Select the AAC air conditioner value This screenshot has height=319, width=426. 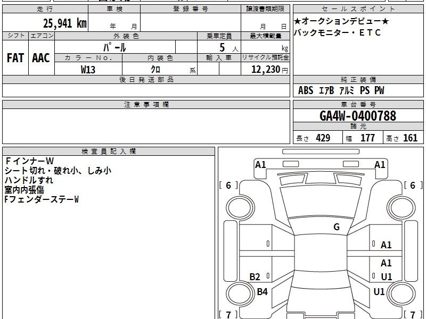coord(41,58)
